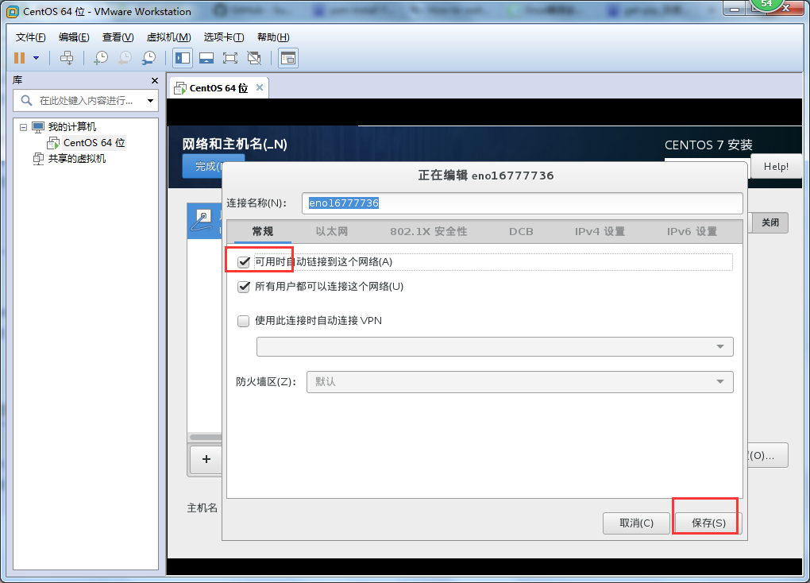Open the library search dropdown arrow
Image resolution: width=810 pixels, height=583 pixels.
150,100
